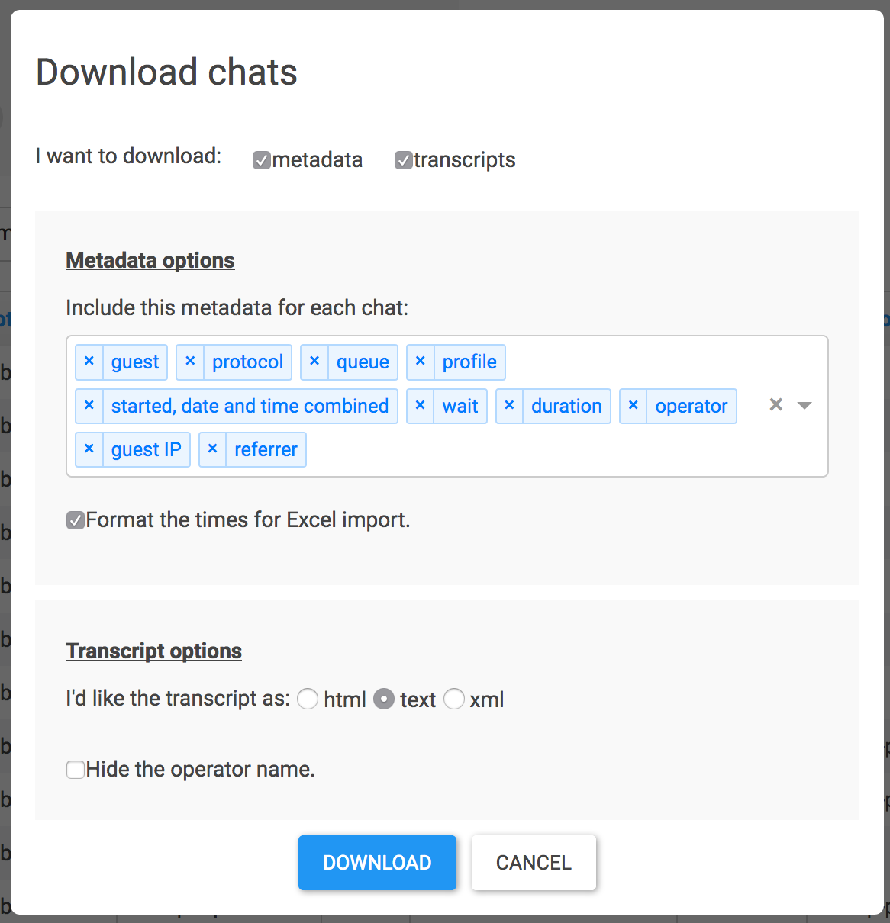
Task: Select xml as the transcript format
Action: pyautogui.click(x=454, y=699)
